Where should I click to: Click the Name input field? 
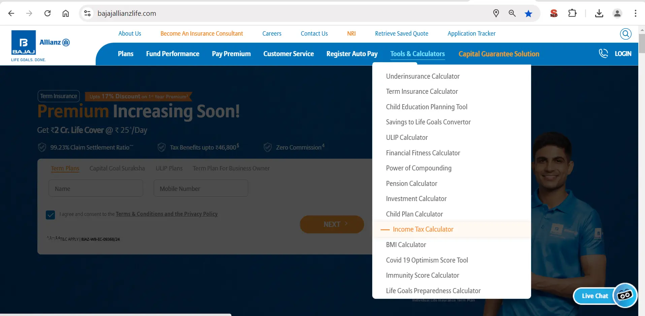click(96, 188)
